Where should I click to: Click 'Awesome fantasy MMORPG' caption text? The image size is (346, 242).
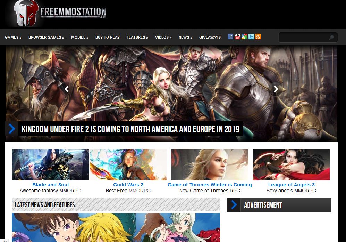50,191
